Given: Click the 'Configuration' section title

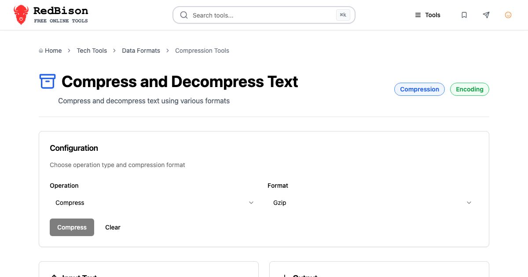Looking at the screenshot, I should click(74, 148).
